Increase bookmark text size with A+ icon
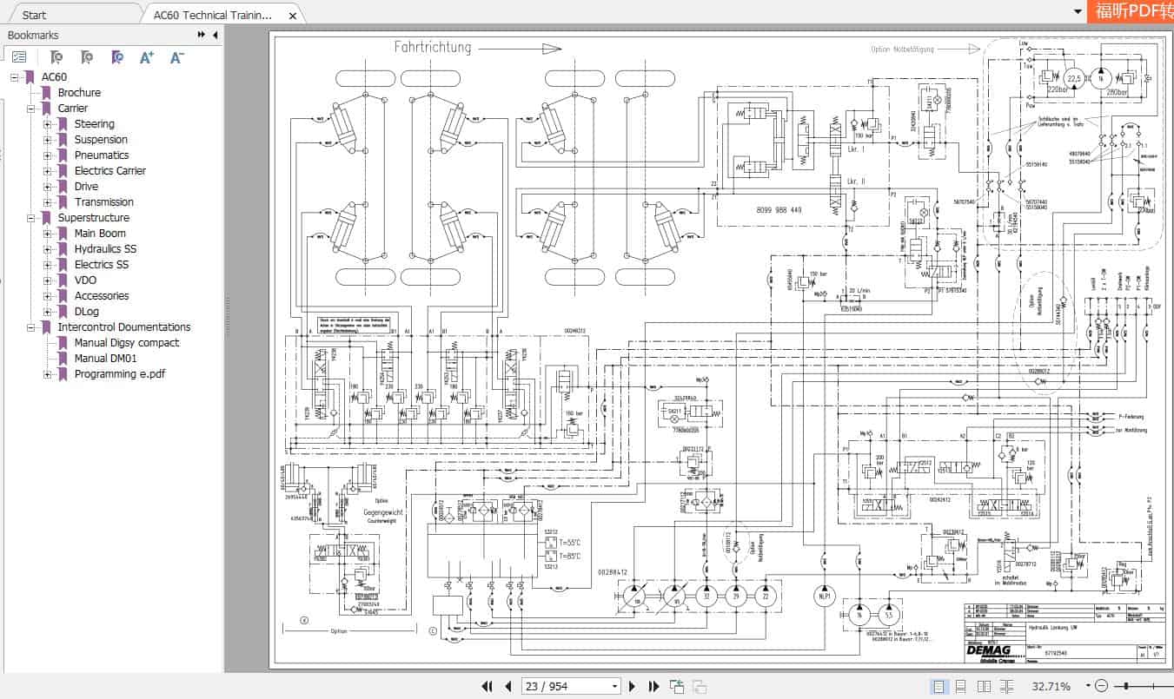1174x699 pixels. [x=146, y=57]
